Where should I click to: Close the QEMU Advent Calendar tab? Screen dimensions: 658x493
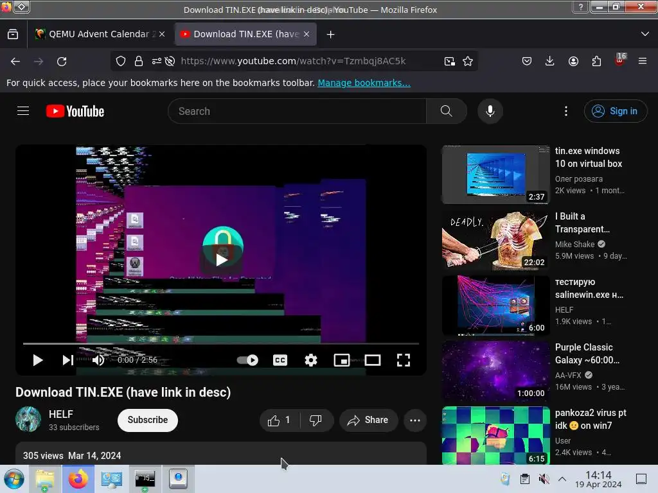162,34
